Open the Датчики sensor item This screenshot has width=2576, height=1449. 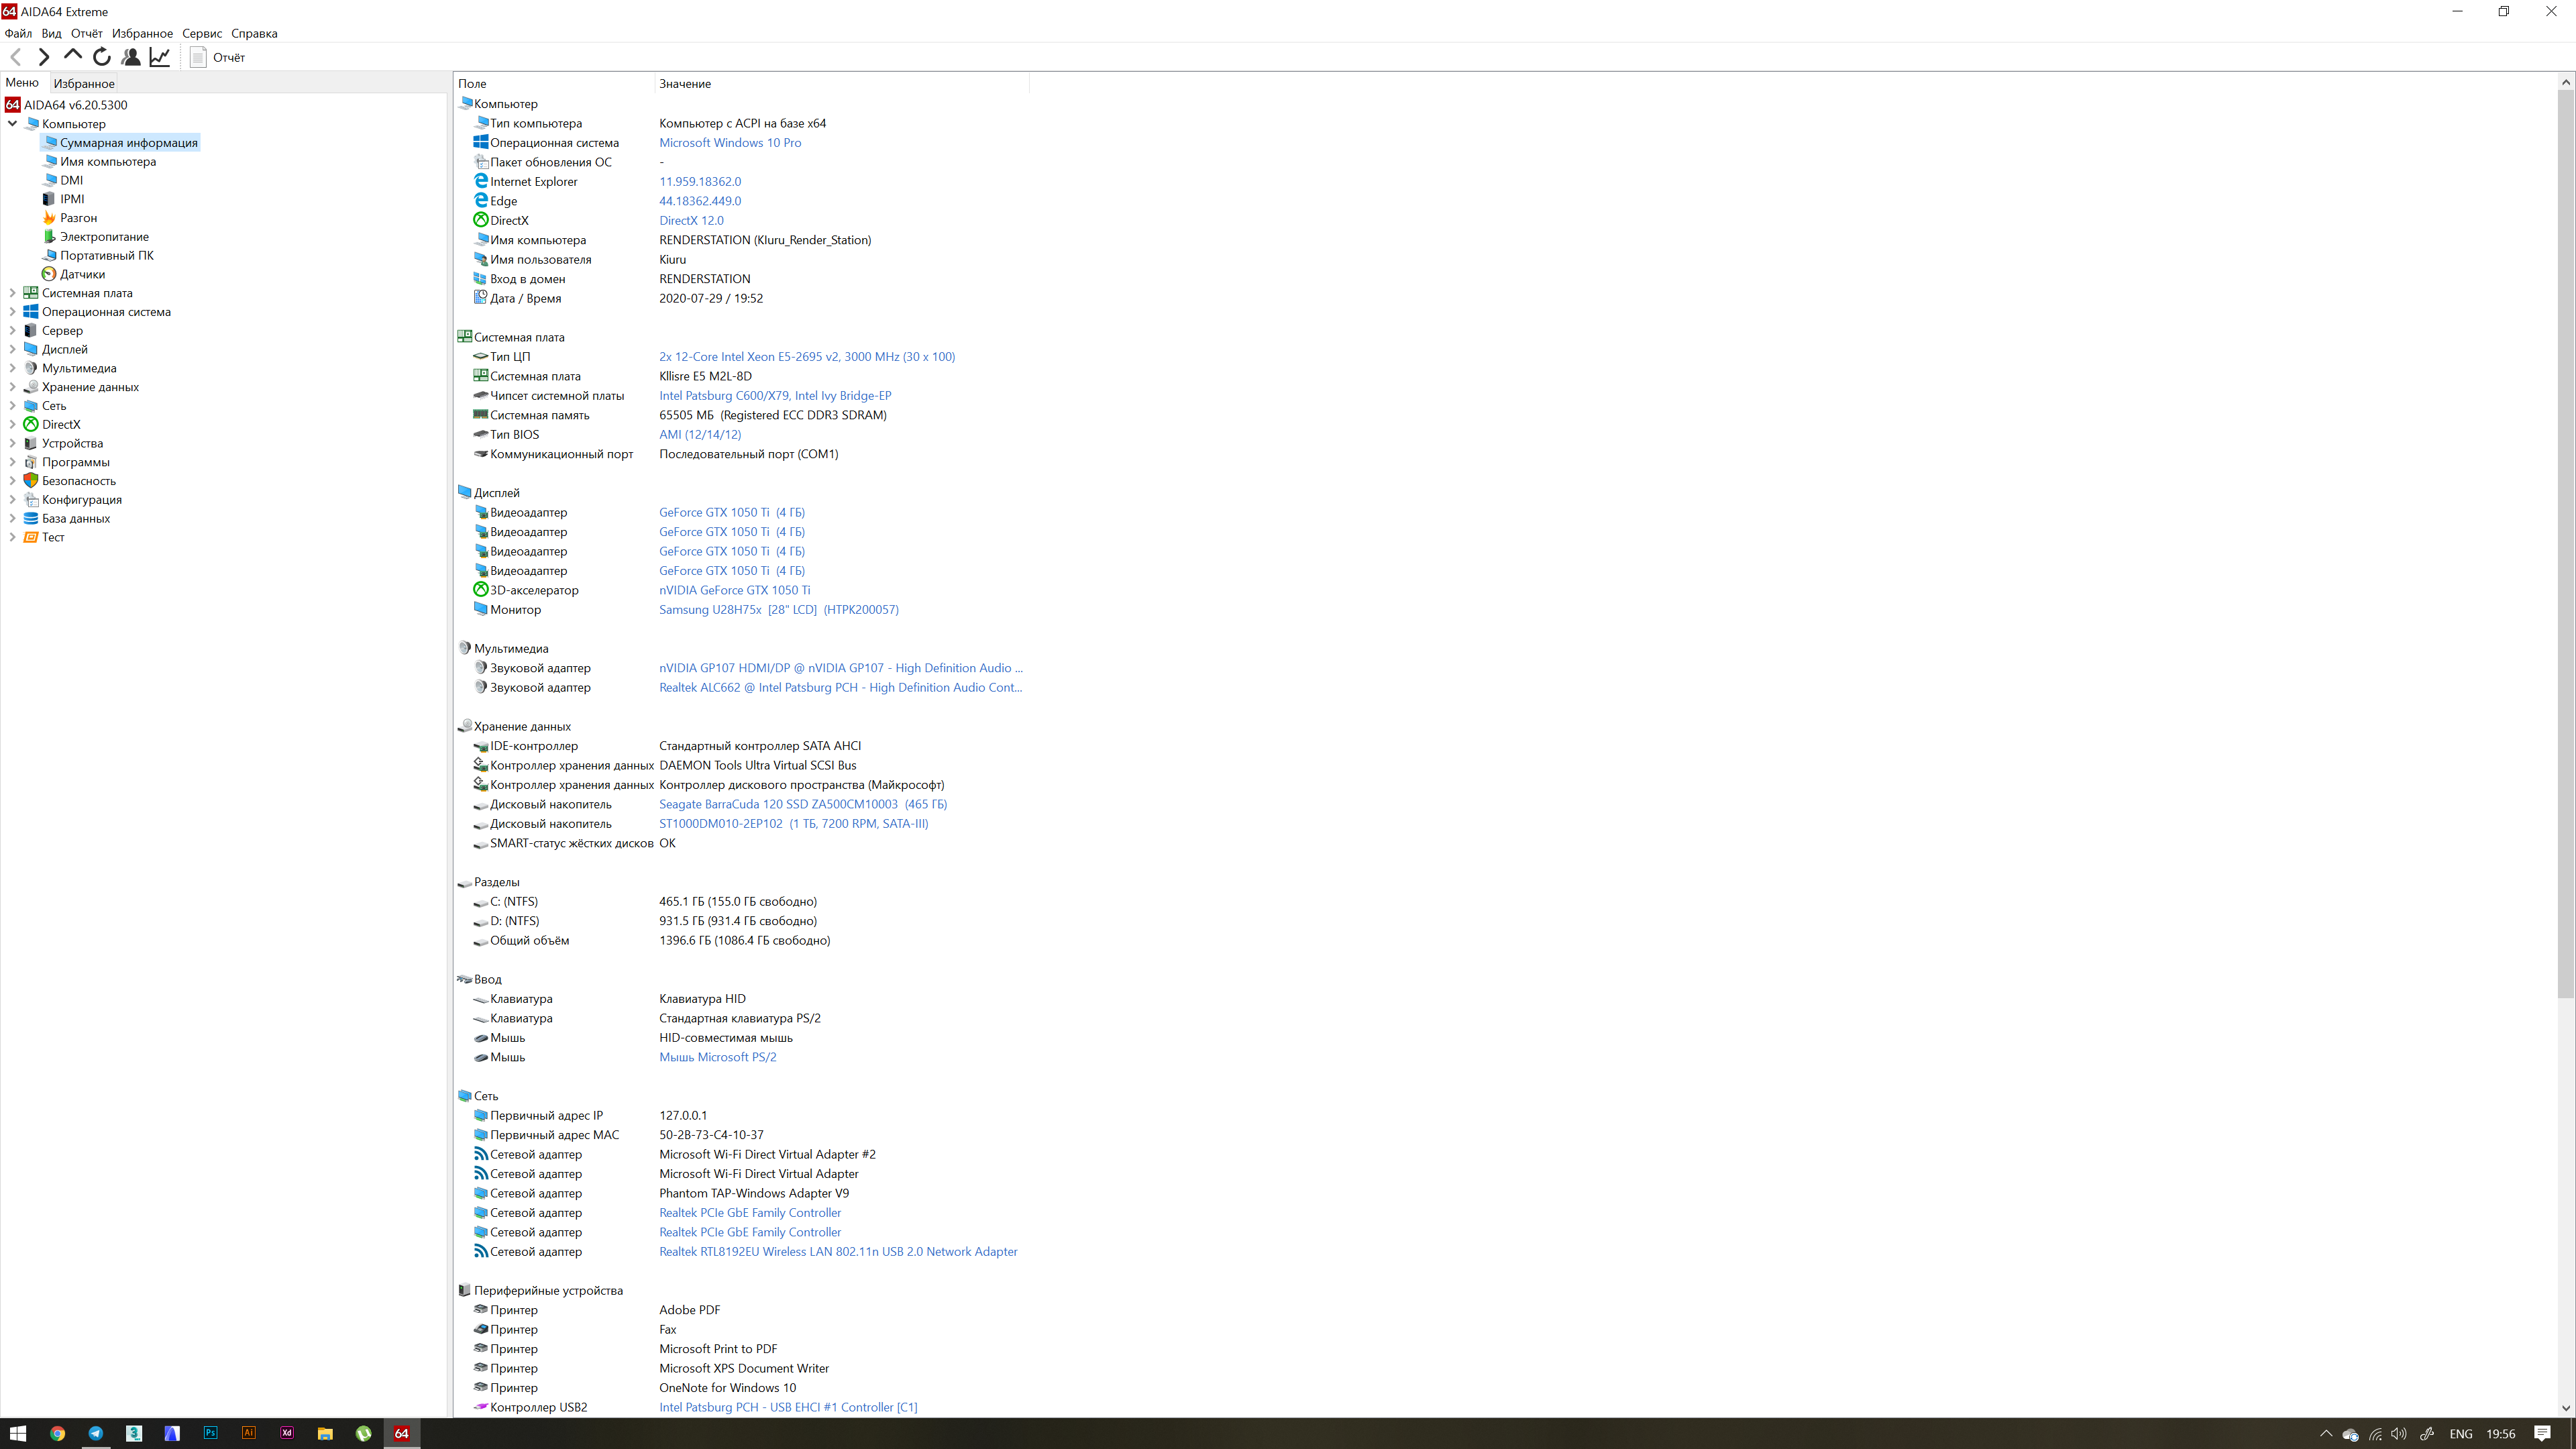(x=73, y=274)
